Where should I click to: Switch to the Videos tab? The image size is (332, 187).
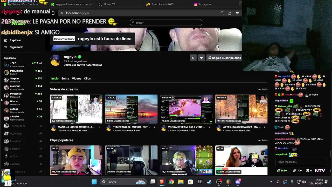[77, 78]
